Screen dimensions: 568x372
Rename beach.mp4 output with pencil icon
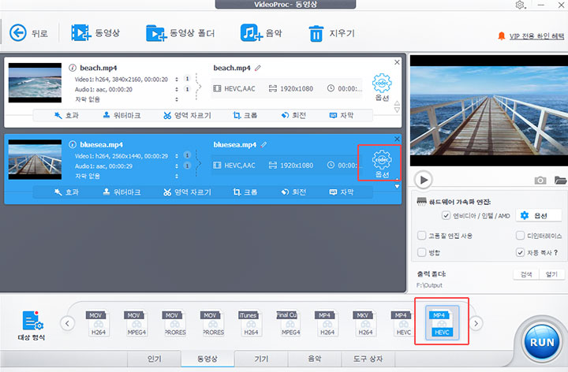click(257, 68)
